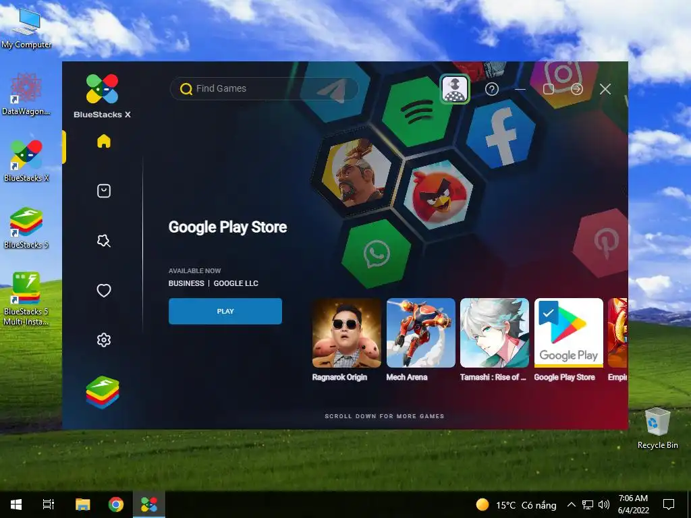Image resolution: width=691 pixels, height=518 pixels.
Task: Click the bearded warrior game hexagon tile
Action: [356, 173]
